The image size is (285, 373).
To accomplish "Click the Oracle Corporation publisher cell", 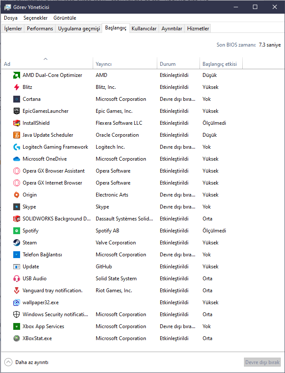I will point(117,135).
